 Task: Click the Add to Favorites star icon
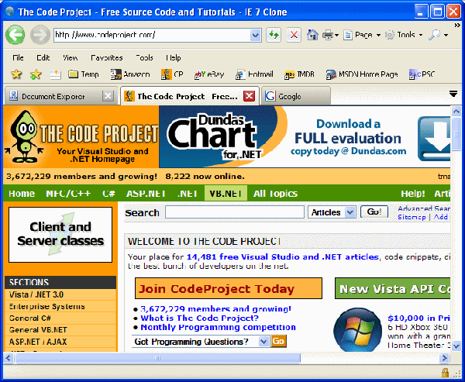(36, 74)
